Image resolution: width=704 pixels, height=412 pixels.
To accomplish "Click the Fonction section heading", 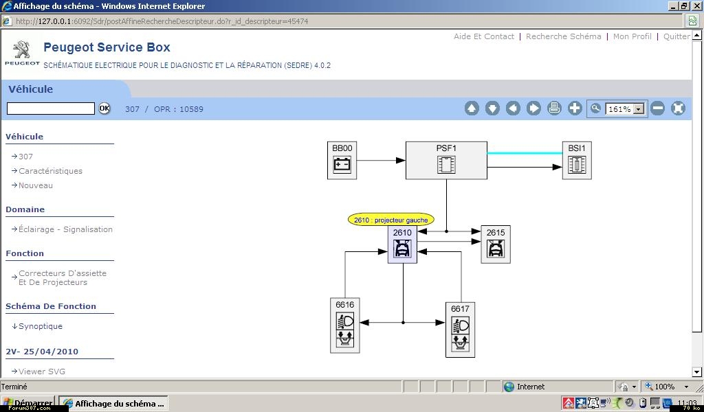I will 25,253.
